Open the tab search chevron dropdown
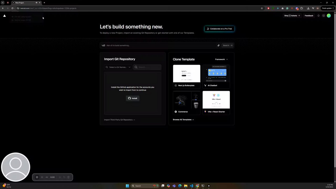The height and width of the screenshot is (189, 336). [x=3, y=3]
